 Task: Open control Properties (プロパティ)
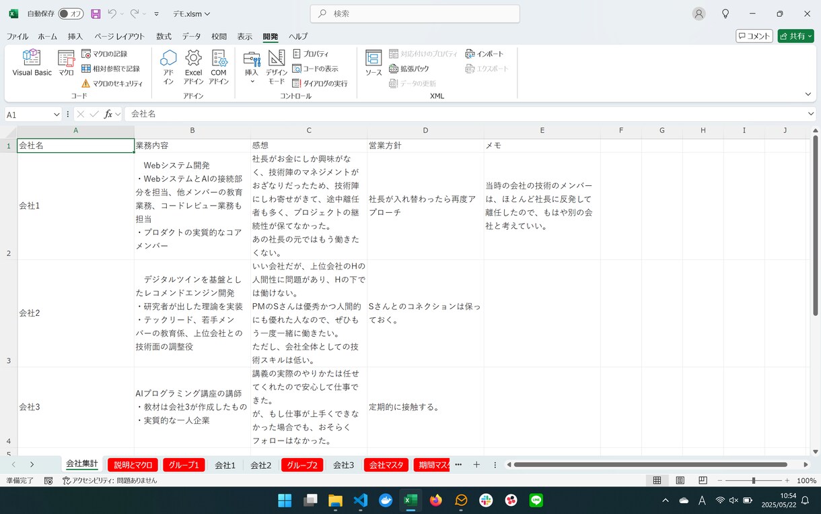click(310, 54)
